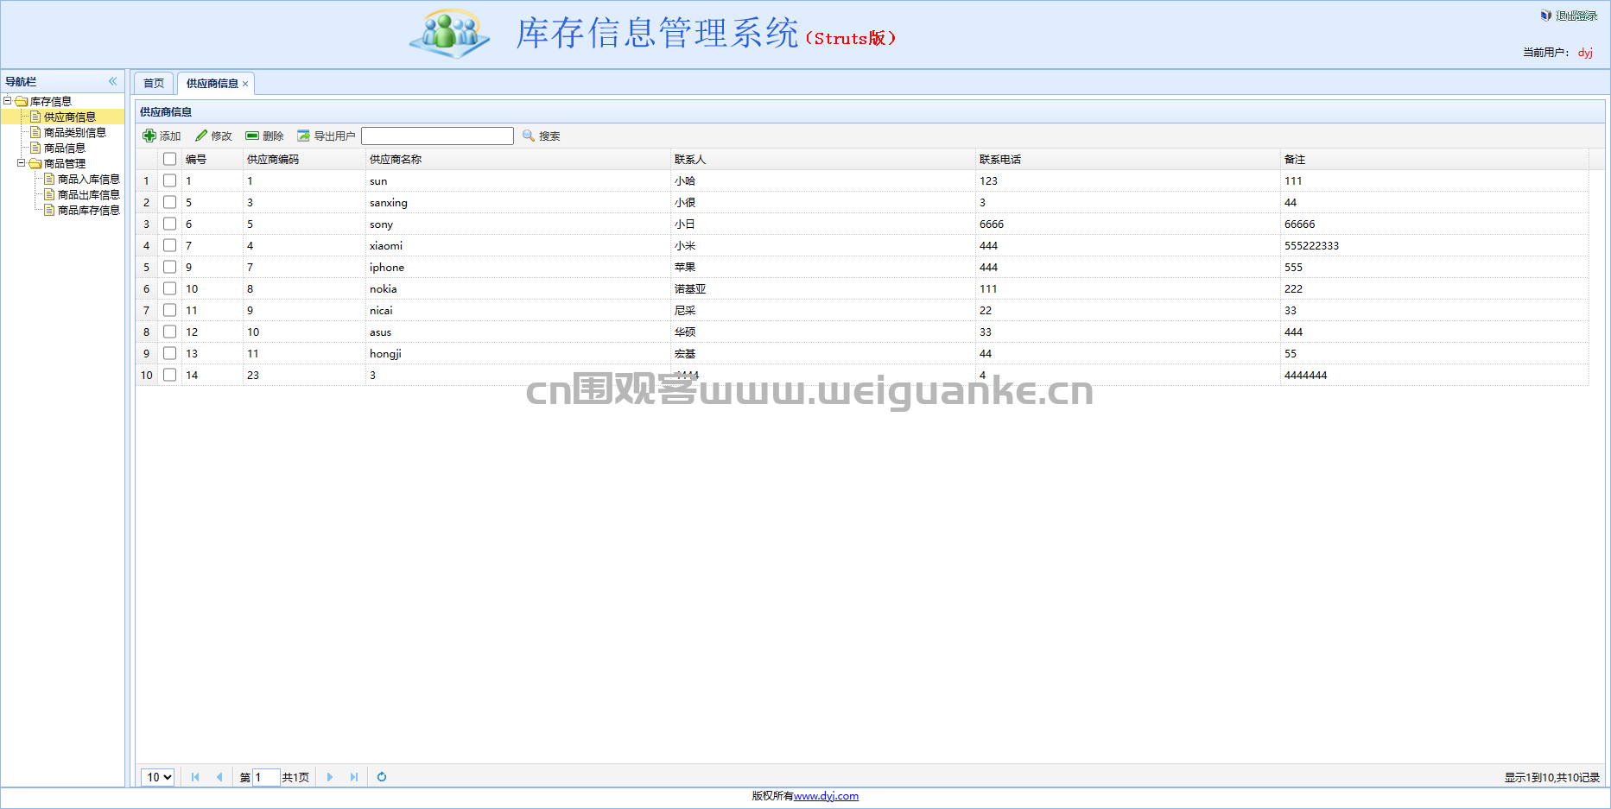
Task: Click the 商品管理 folder icon
Action: coord(35,163)
